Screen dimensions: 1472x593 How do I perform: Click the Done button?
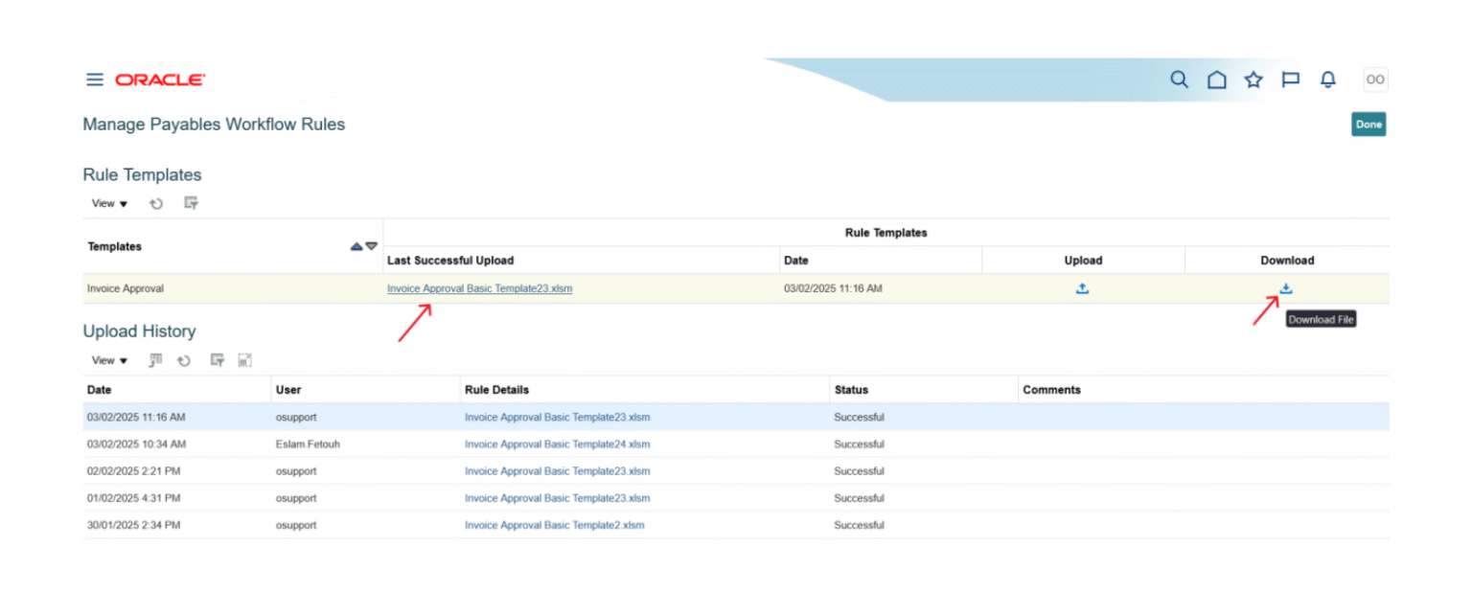(1368, 124)
